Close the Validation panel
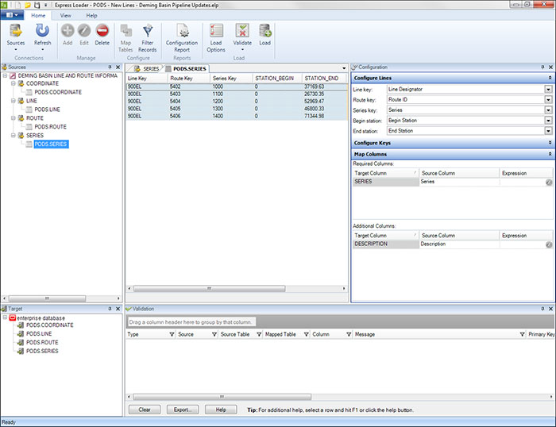 (550, 309)
